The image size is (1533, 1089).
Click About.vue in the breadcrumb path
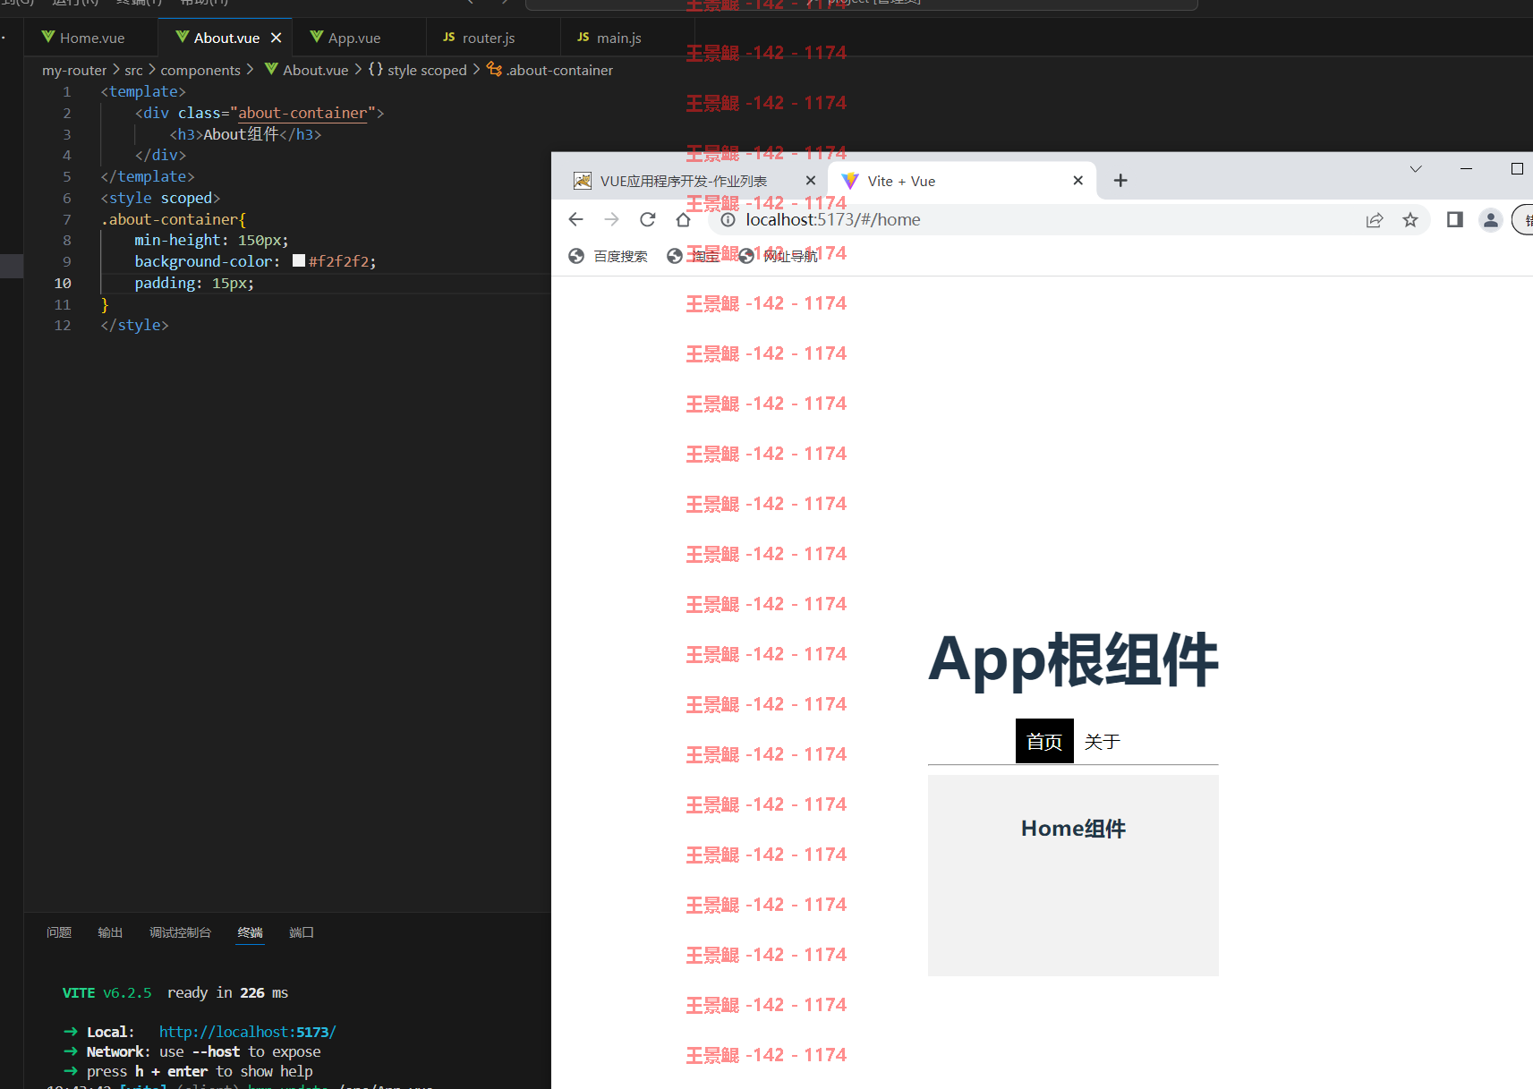point(307,70)
